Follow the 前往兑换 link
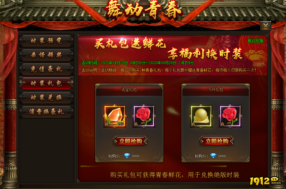This screenshot has width=286, height=189. [255, 40]
